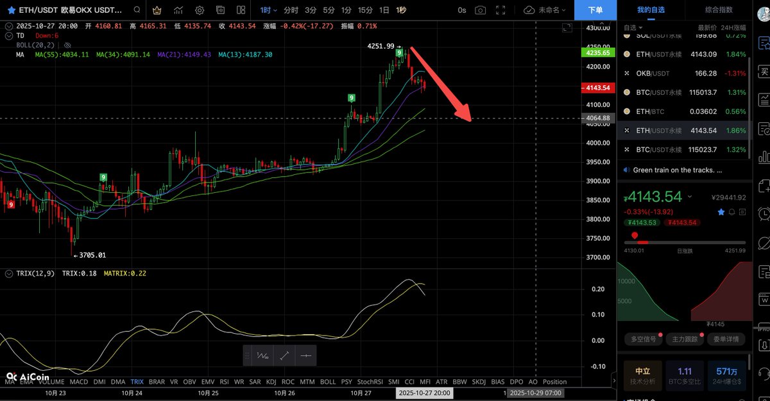The height and width of the screenshot is (401, 770).
Task: Switch sub-indicator to BOLL
Action: coord(328,381)
